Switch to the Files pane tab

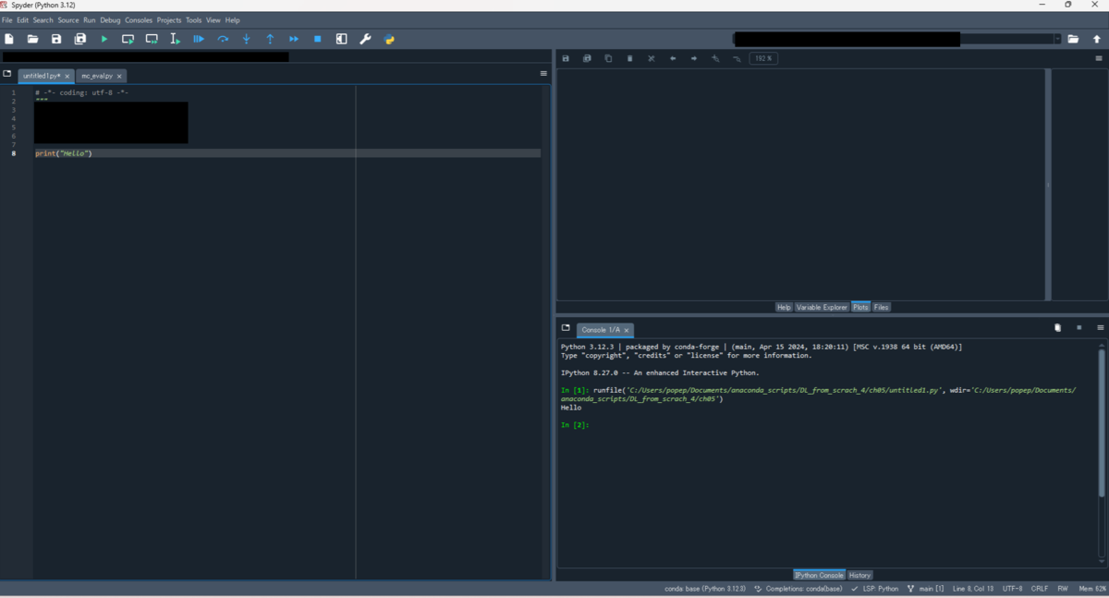coord(882,307)
